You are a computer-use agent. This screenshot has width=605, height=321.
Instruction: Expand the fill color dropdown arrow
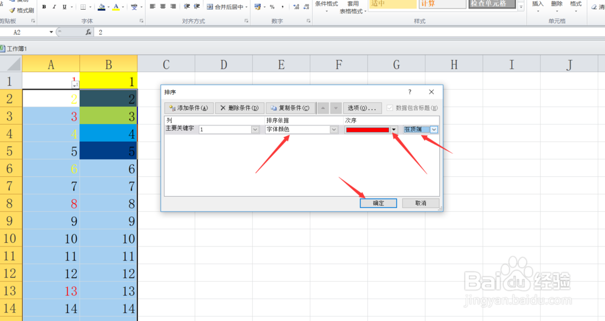(108, 7)
